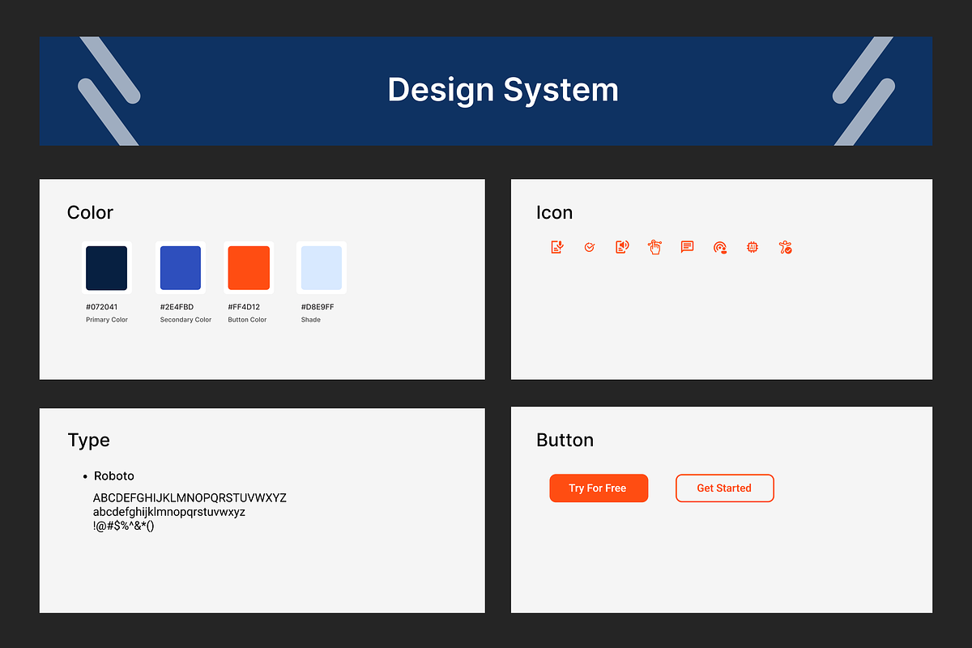Screen dimensions: 972x648
Task: Click the document with speaker icon
Action: (622, 247)
